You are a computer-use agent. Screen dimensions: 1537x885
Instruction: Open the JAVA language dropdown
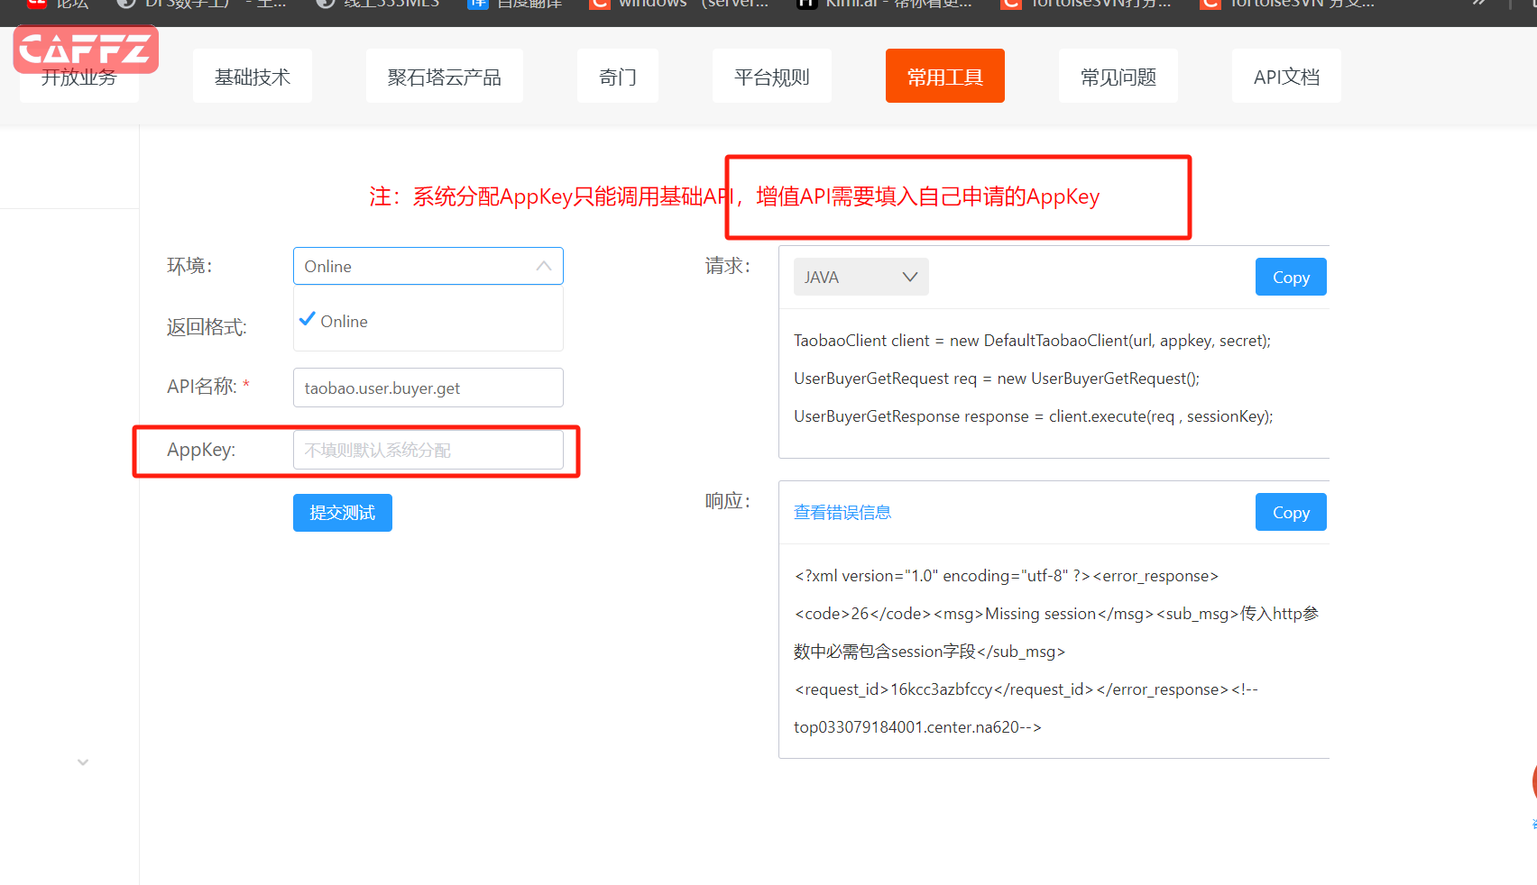click(861, 277)
